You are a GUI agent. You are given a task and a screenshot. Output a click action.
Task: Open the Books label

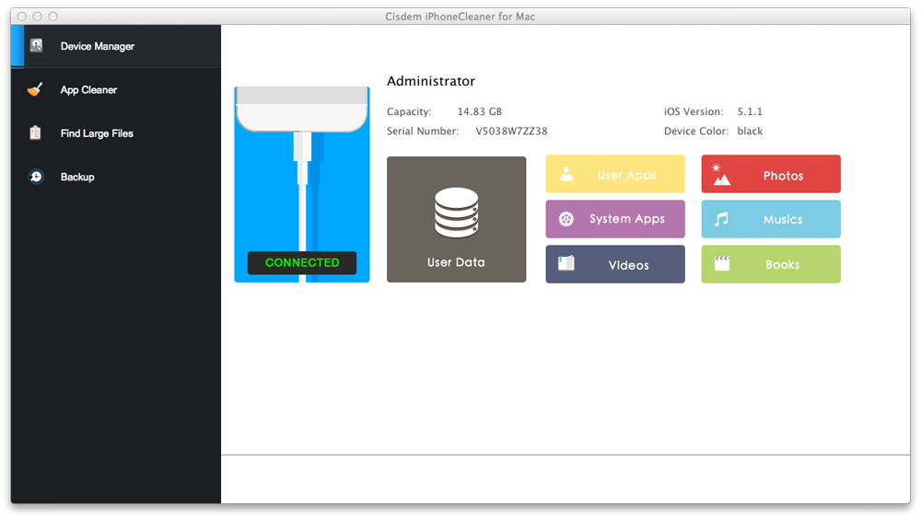[x=782, y=264]
